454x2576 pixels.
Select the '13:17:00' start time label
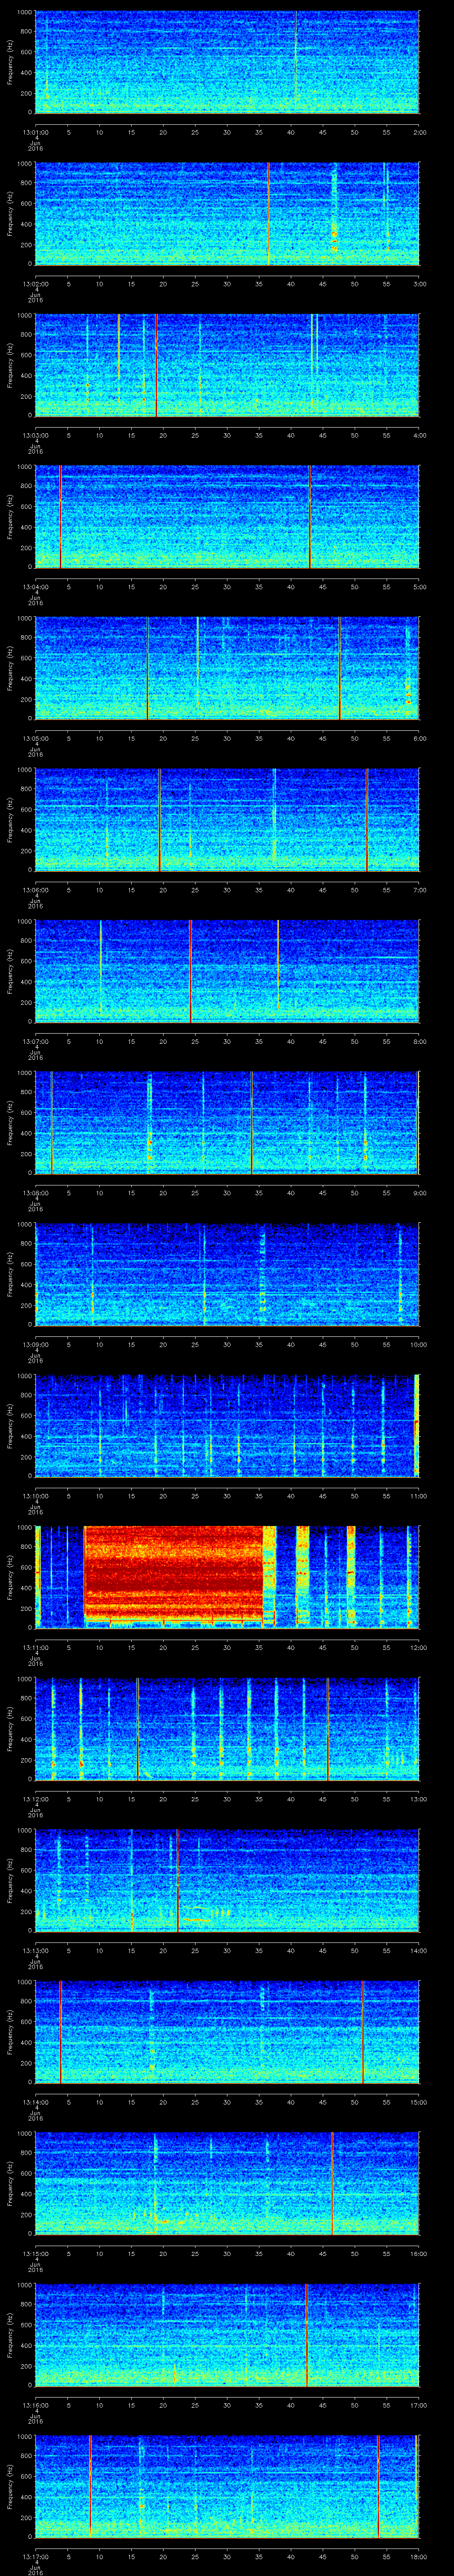36,2556
